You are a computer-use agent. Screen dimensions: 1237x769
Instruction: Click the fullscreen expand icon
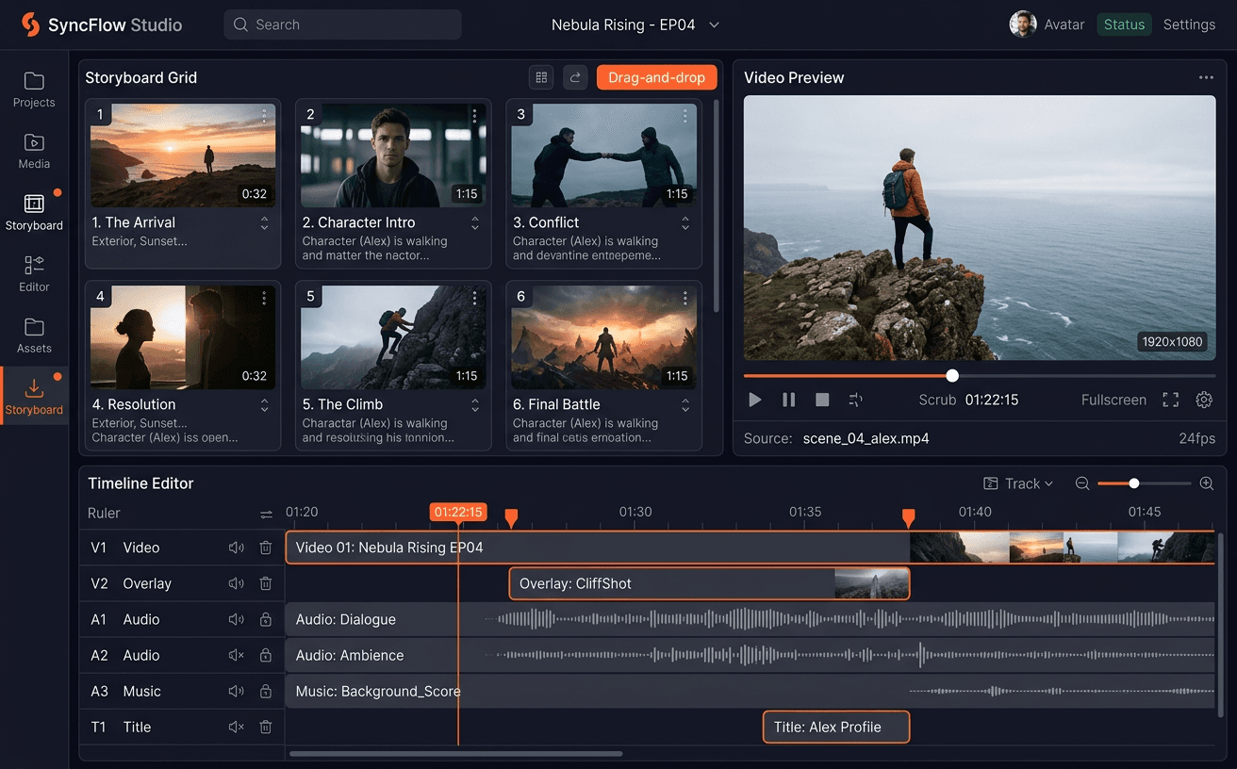pos(1170,400)
